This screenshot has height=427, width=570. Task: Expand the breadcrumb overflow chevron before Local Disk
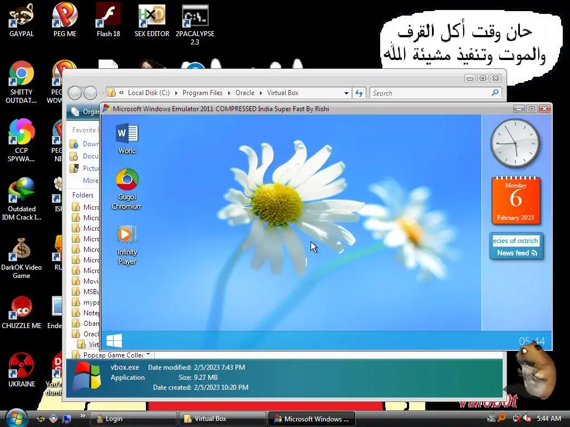click(x=121, y=93)
